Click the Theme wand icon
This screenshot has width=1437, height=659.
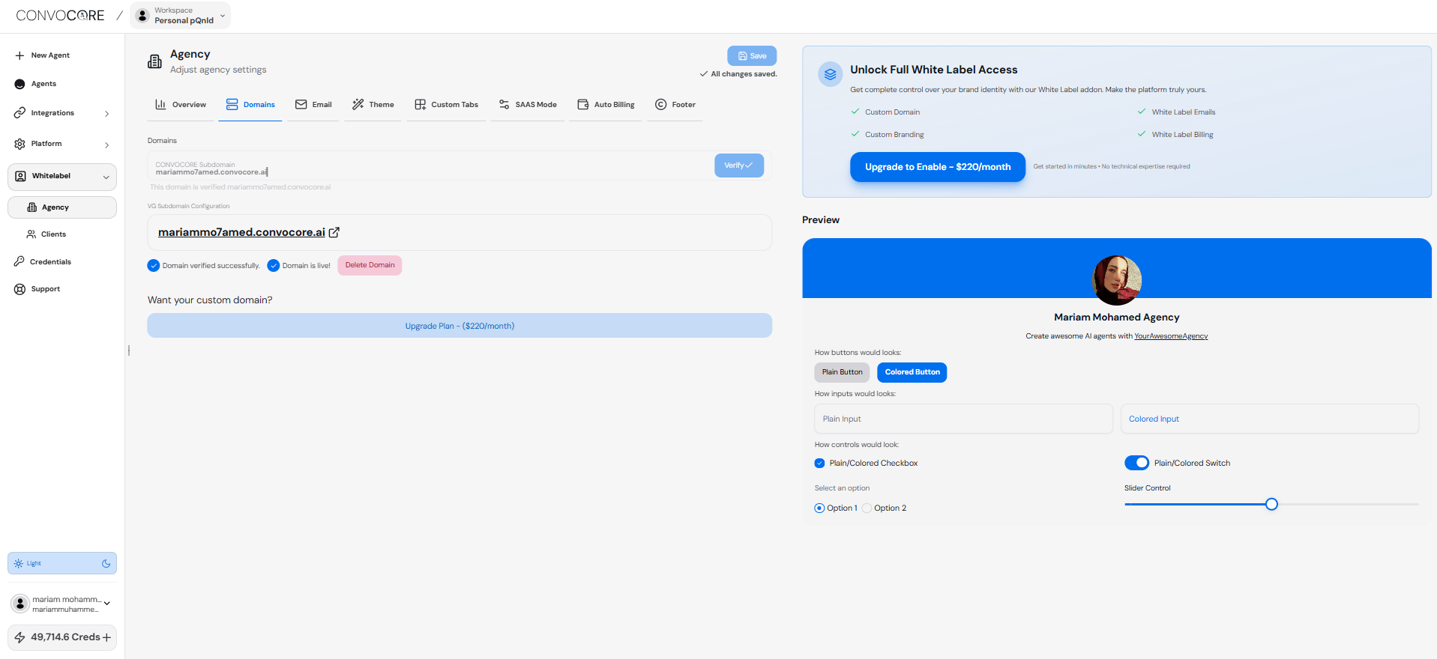358,104
